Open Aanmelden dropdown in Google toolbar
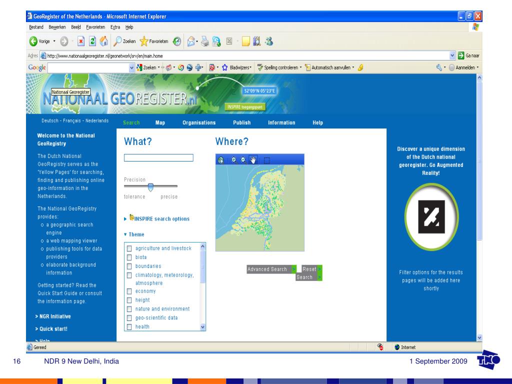This screenshot has width=512, height=384. tap(477, 67)
